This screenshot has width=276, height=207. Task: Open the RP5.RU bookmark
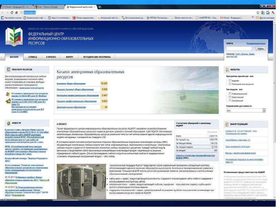click(x=157, y=18)
